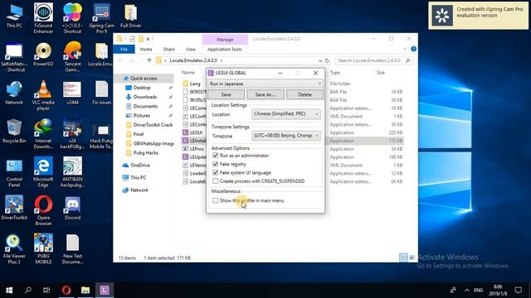Open Full Driver folder on desktop
This screenshot has height=298, width=531.
click(x=131, y=16)
